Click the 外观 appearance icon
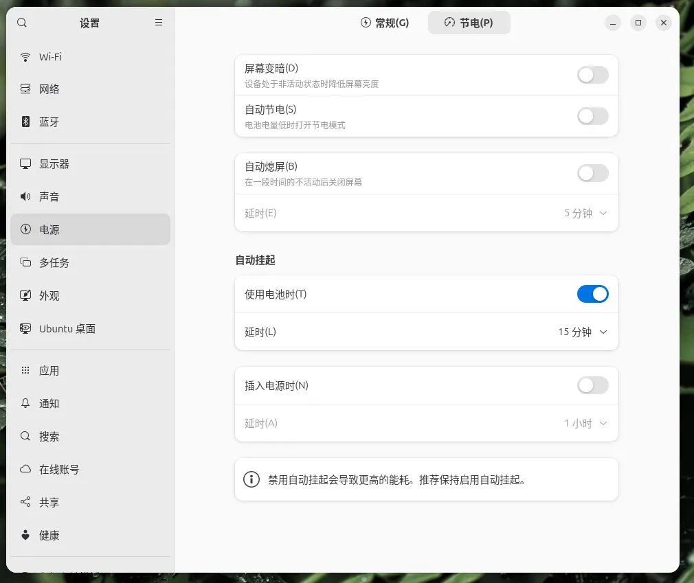Screen dimensions: 694x583 pos(25,295)
